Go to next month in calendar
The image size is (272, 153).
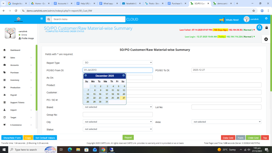pos(124,75)
